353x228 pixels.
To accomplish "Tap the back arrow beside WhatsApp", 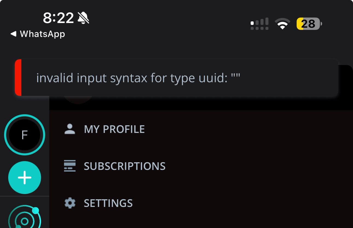I will (x=13, y=34).
